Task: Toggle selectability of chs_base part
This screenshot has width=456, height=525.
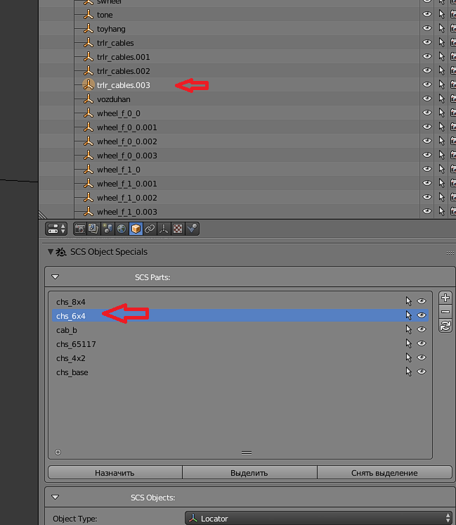Action: click(408, 372)
